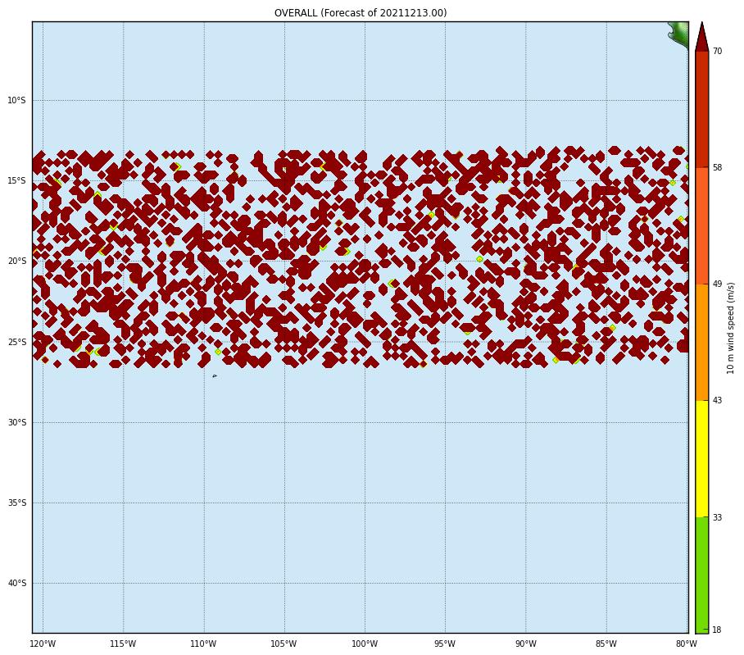Click the 30°S latitude axis label
Screen dimensions: 744x655
[x=16, y=423]
